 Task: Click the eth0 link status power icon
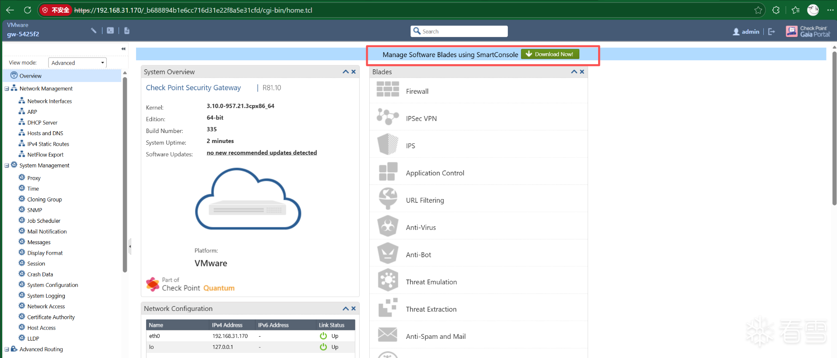tap(323, 336)
